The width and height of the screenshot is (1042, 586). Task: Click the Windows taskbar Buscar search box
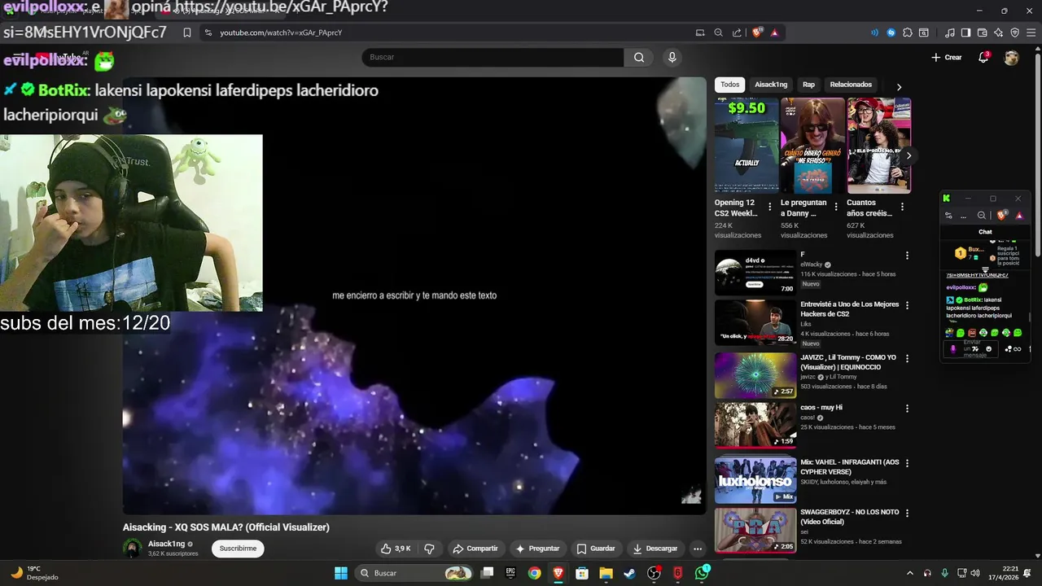pos(414,573)
